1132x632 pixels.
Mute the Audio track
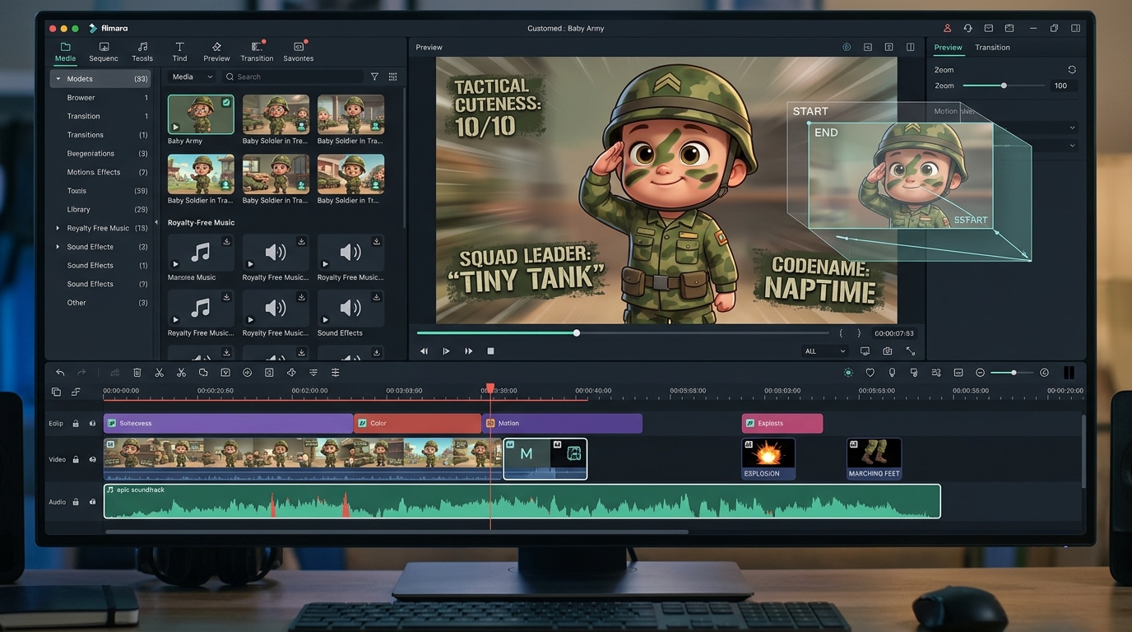click(92, 502)
